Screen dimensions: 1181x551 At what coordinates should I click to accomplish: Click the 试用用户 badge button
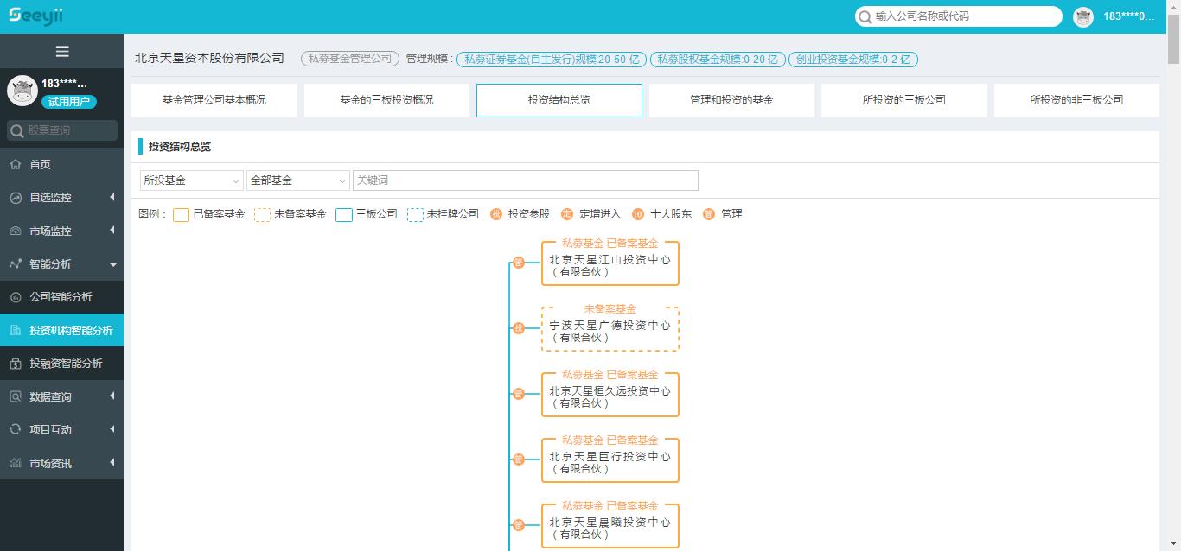[69, 102]
